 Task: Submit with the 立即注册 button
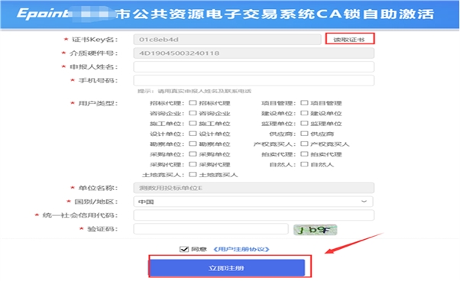pyautogui.click(x=226, y=268)
